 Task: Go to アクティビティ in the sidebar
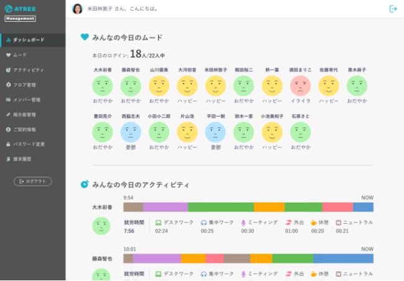click(28, 69)
